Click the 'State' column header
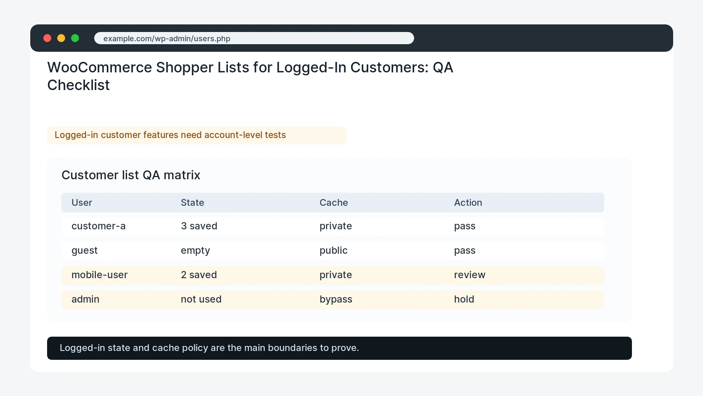This screenshot has width=703, height=396. click(x=193, y=203)
